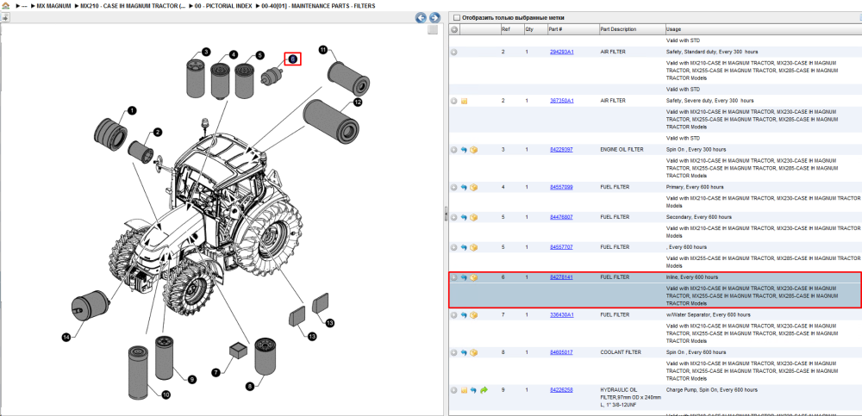Add part 336430A1 with its plus icon
The height and width of the screenshot is (416, 862).
coord(454,315)
